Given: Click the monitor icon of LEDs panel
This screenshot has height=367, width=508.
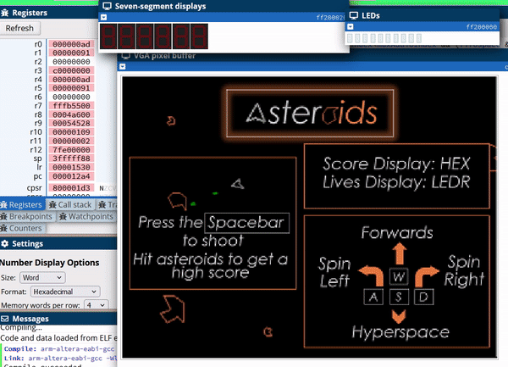Looking at the screenshot, I should 354,15.
